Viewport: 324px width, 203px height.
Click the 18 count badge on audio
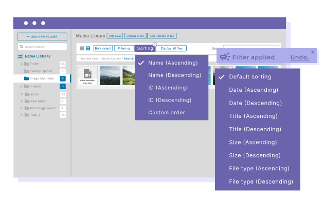(63, 94)
